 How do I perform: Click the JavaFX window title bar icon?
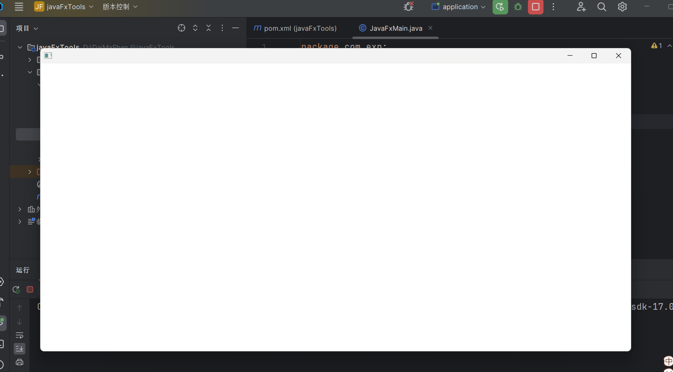[x=48, y=56]
